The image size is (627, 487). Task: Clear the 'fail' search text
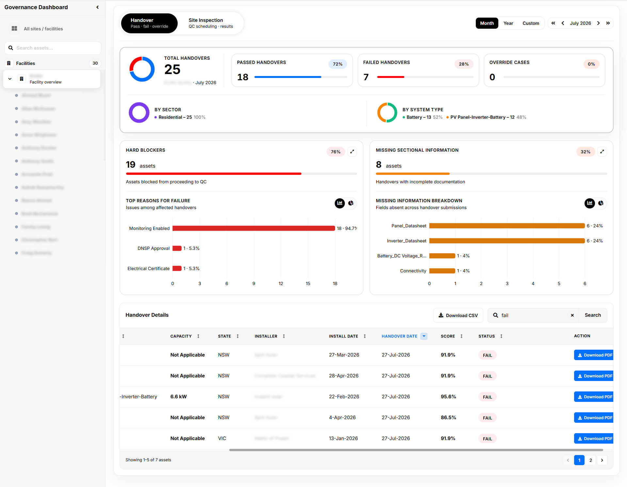click(572, 315)
